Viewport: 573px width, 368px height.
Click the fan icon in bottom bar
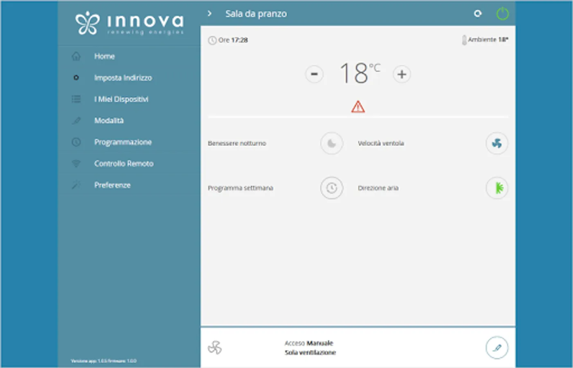click(x=215, y=348)
